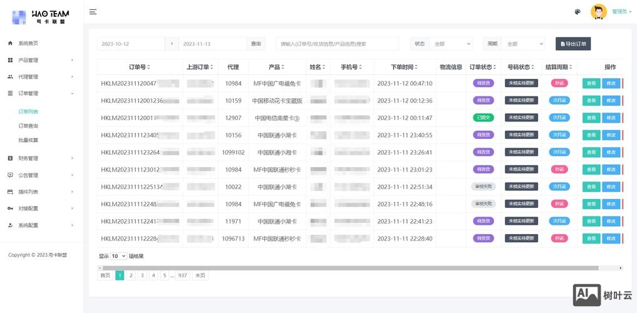Toggle the hamburger sidebar menu icon

tap(93, 12)
